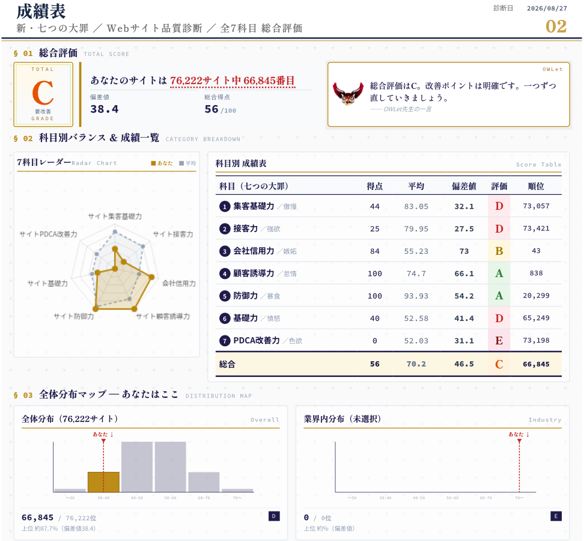
Task: Click the サイト防御力 radar chart label
Action: pos(74,316)
